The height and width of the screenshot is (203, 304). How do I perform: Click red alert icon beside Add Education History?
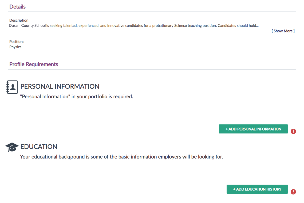(293, 192)
